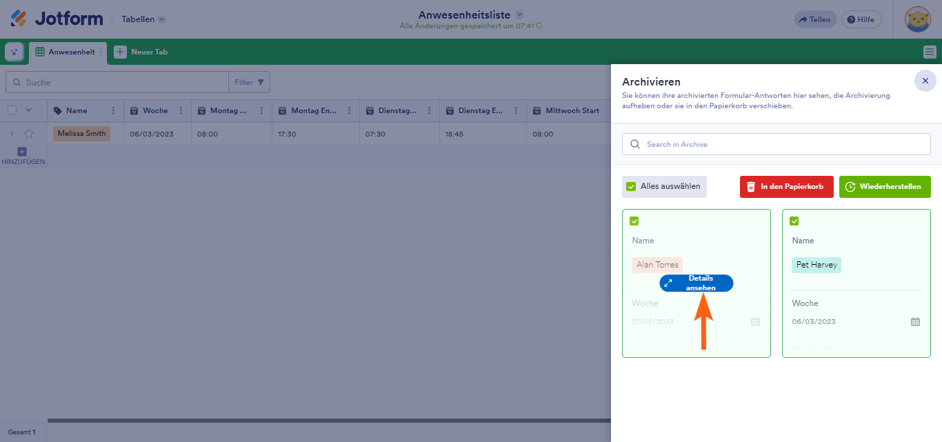Open the Filter menu
This screenshot has width=942, height=442.
(249, 82)
